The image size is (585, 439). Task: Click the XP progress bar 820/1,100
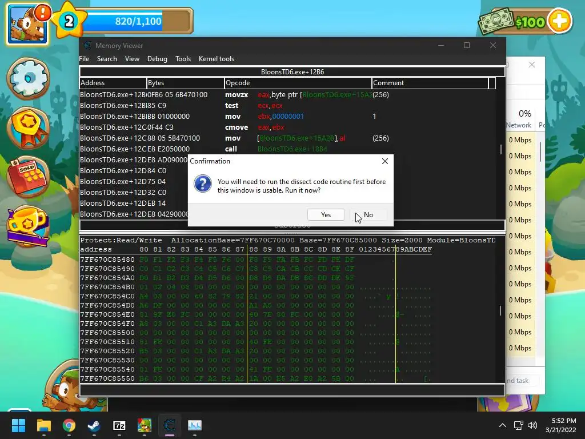click(x=138, y=21)
